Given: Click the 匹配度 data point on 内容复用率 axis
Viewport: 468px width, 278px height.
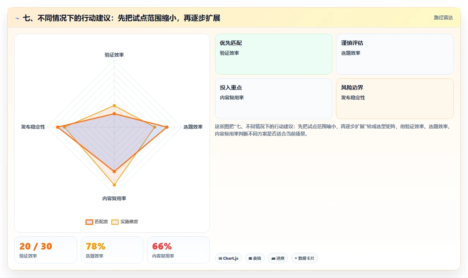Looking at the screenshot, I should pos(114,171).
